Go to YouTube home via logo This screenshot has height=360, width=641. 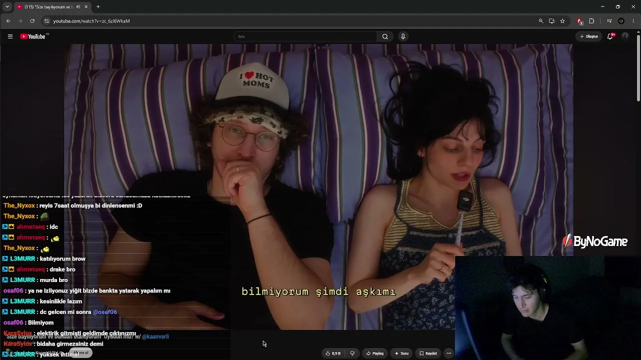pos(34,36)
